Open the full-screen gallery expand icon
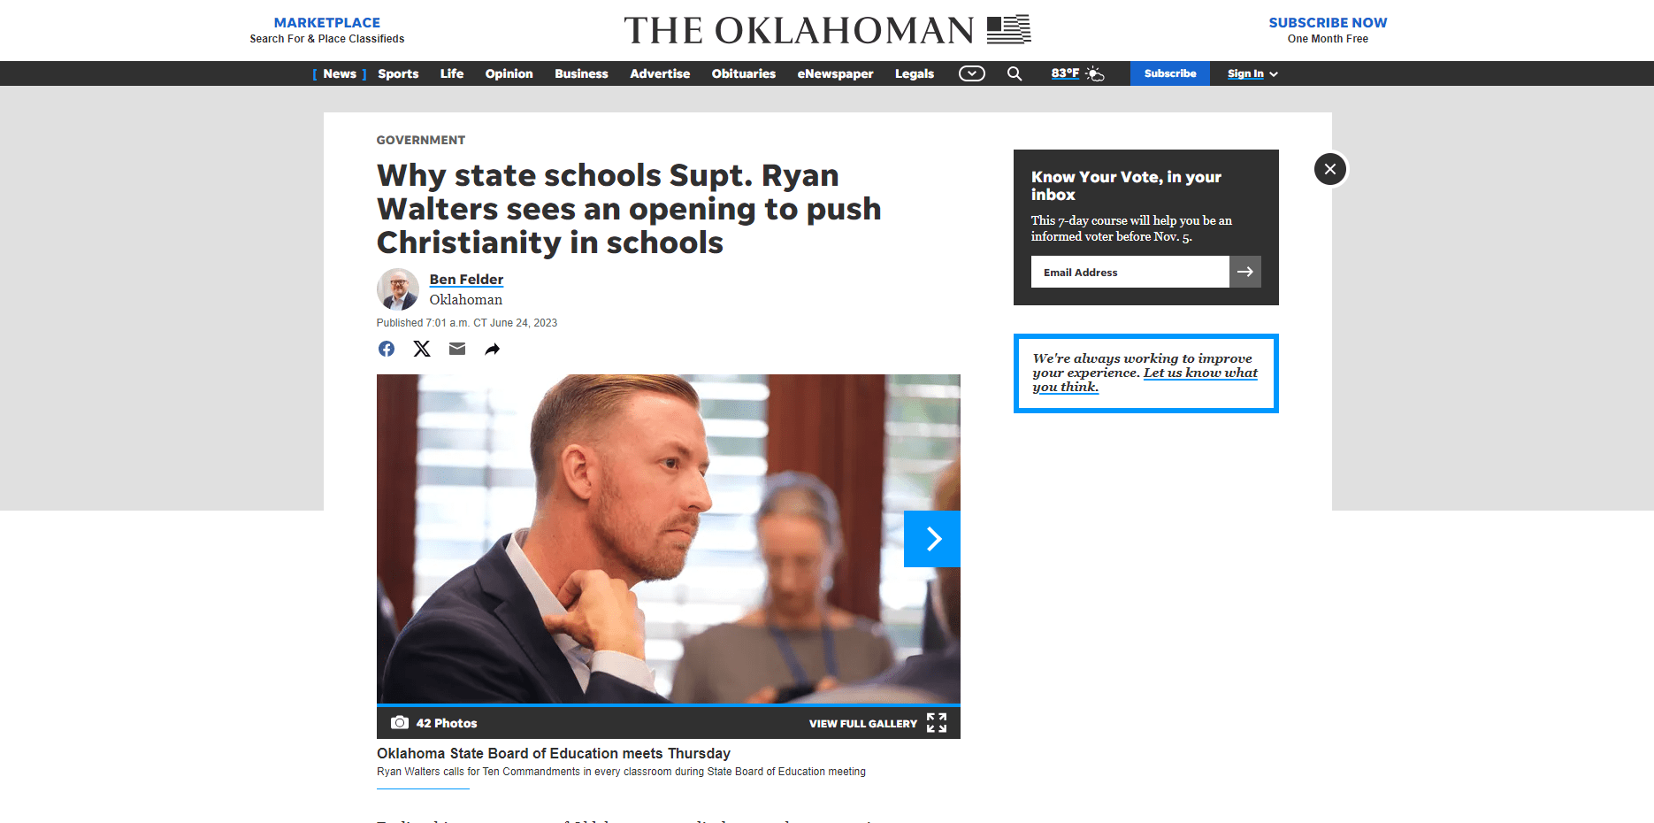 click(937, 723)
